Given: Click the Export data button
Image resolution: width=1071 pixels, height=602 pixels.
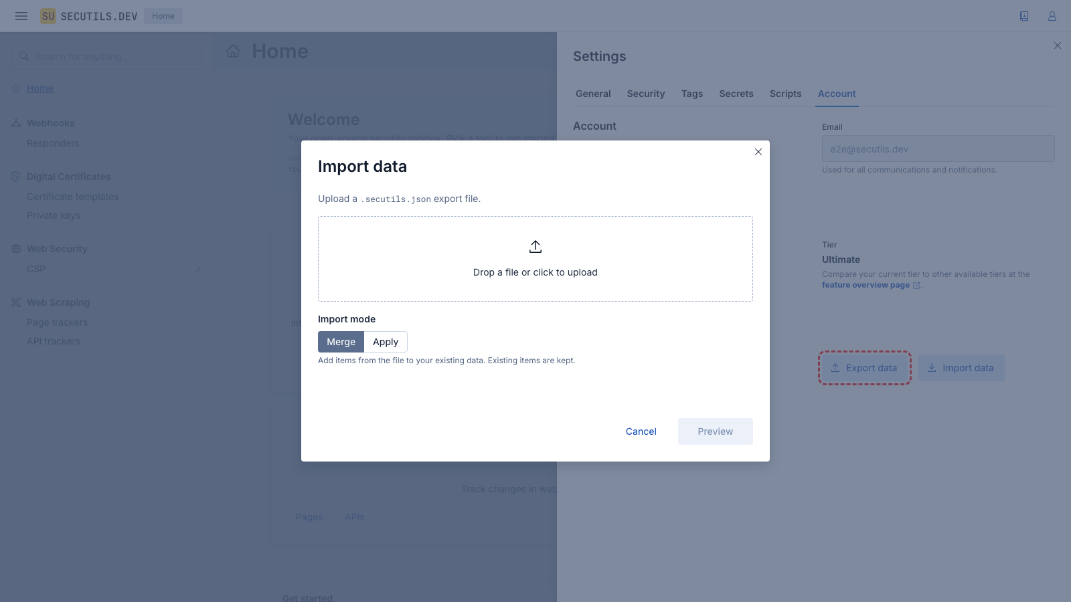Looking at the screenshot, I should coord(864,368).
